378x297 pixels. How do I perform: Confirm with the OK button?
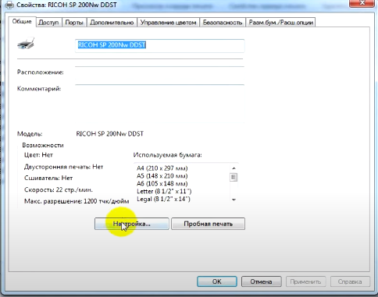(x=217, y=281)
